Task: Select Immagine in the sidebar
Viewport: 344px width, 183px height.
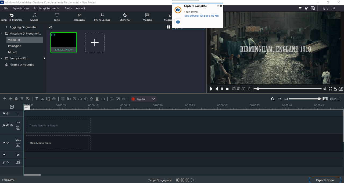Action: tap(15, 46)
